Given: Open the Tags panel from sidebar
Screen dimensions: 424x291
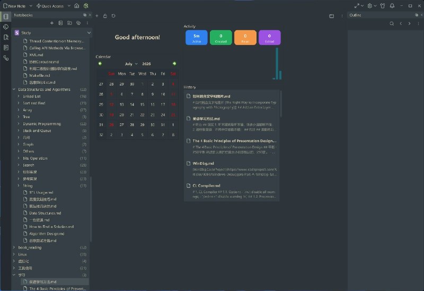Looking at the screenshot, I should click(x=6, y=27).
